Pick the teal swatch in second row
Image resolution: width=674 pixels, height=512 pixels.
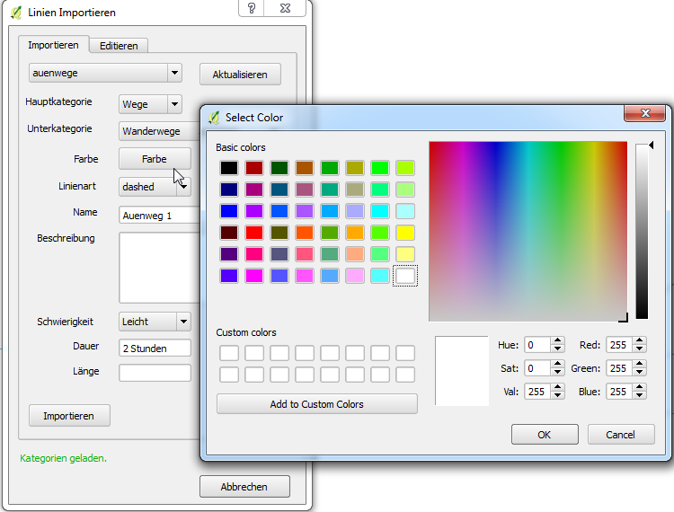click(x=330, y=190)
